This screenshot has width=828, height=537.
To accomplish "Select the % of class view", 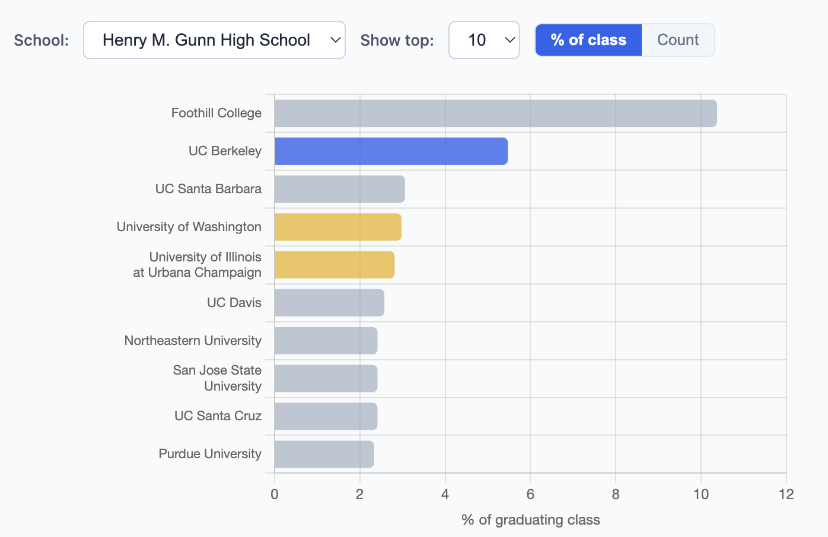I will [588, 40].
